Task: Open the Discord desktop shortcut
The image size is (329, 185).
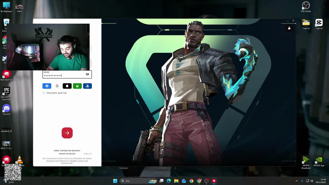Action: tap(6, 110)
